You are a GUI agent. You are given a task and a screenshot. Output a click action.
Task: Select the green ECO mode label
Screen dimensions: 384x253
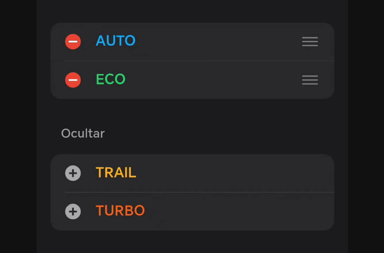point(111,79)
